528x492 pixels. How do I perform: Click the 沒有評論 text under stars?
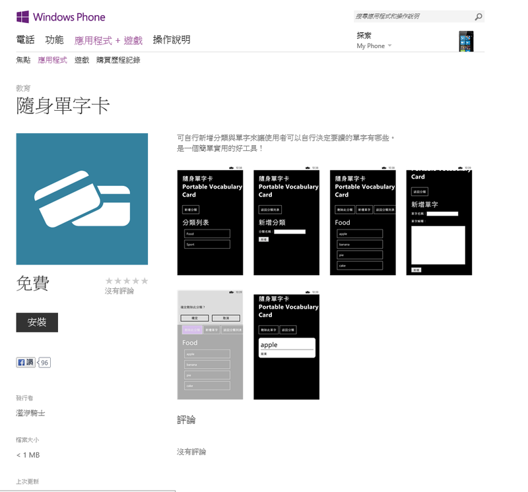119,291
